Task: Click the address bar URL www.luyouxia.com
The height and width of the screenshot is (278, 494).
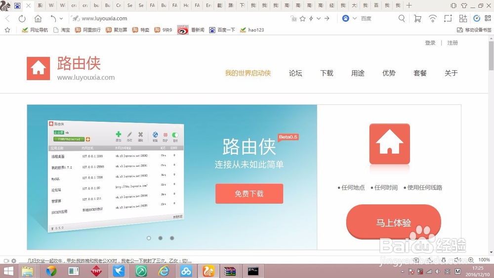Action: pyautogui.click(x=104, y=19)
